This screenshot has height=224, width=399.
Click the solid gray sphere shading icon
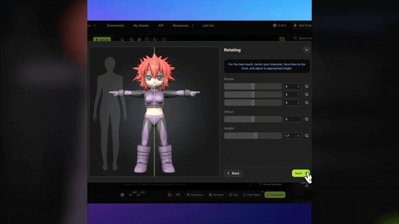click(x=139, y=40)
